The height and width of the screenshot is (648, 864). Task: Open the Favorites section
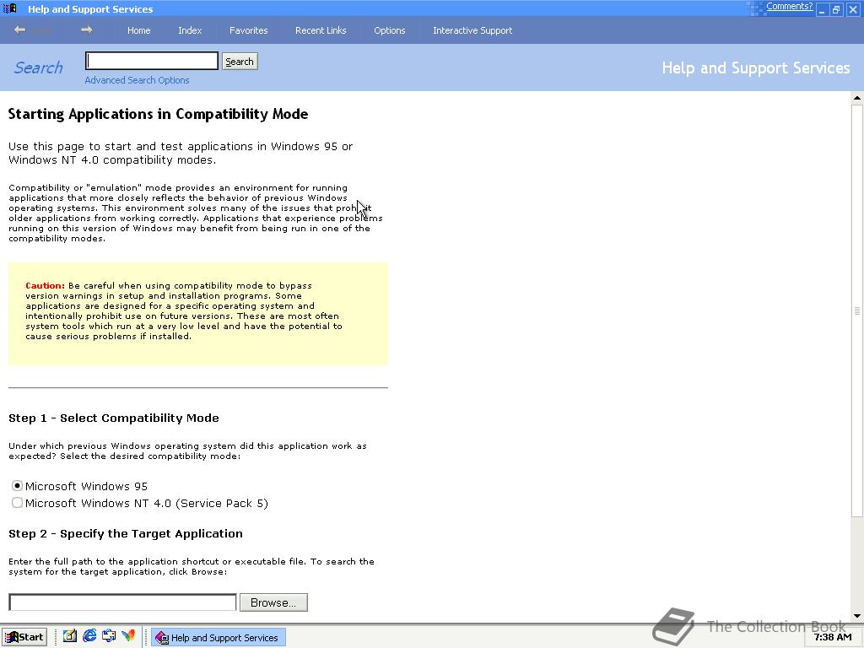point(249,30)
